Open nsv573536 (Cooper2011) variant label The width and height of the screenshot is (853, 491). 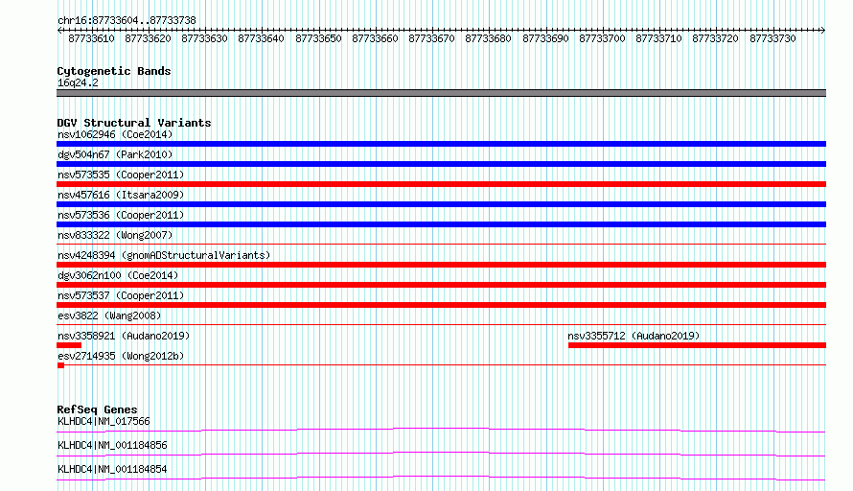pyautogui.click(x=121, y=215)
